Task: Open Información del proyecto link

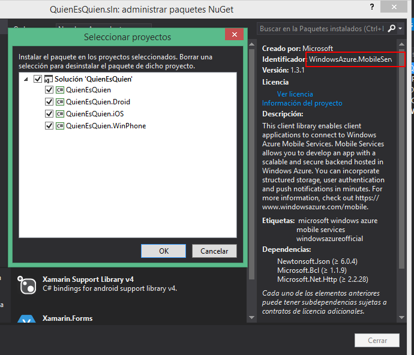Action: pyautogui.click(x=302, y=103)
